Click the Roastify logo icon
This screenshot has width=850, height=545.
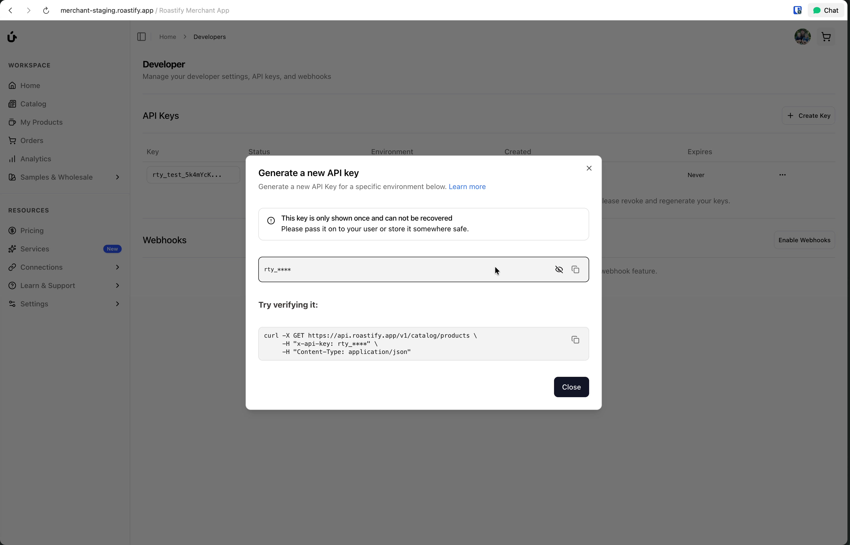point(12,37)
